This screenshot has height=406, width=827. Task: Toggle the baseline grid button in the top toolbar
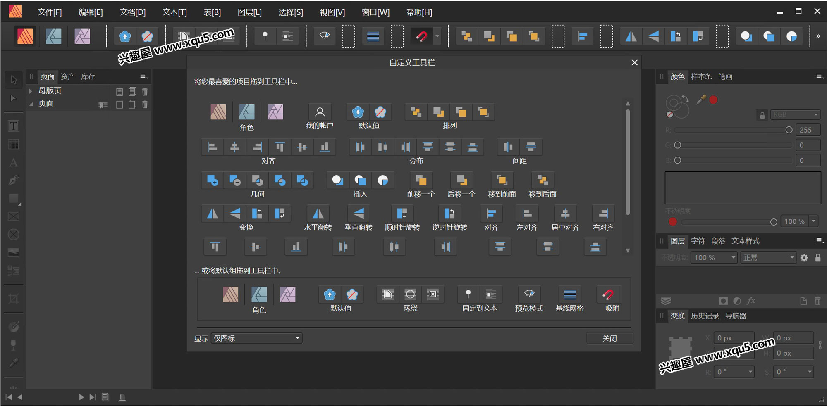click(373, 37)
